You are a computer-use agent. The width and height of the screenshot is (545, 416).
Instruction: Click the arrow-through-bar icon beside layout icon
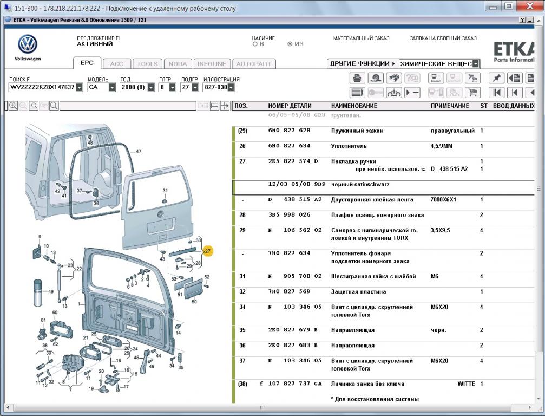225,106
